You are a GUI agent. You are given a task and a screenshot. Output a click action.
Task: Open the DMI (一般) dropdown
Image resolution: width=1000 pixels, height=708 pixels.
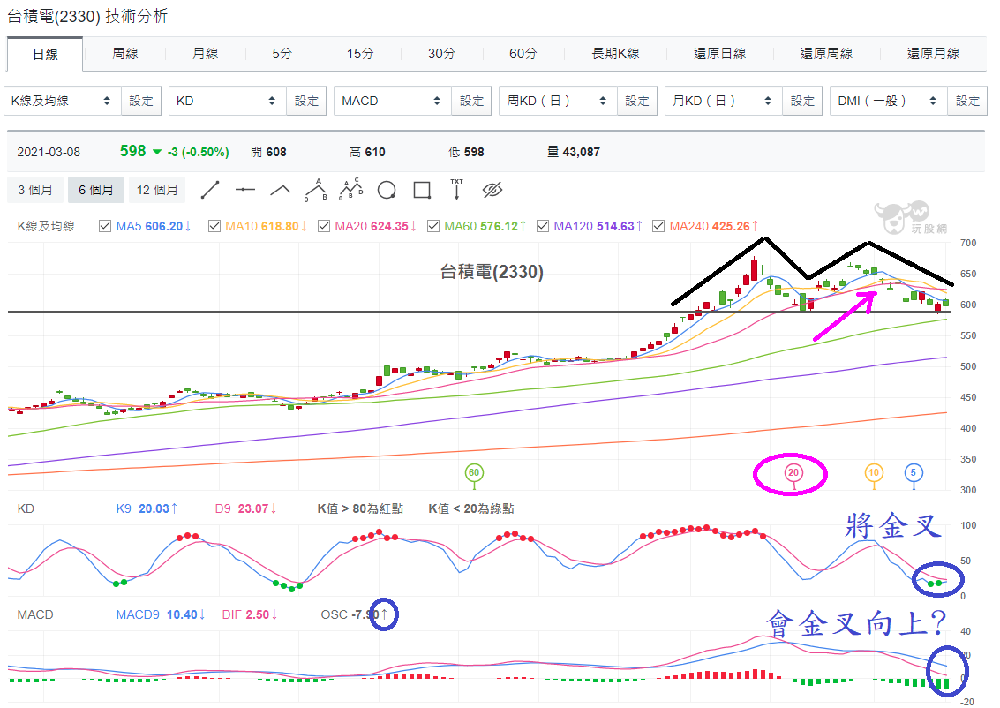889,101
